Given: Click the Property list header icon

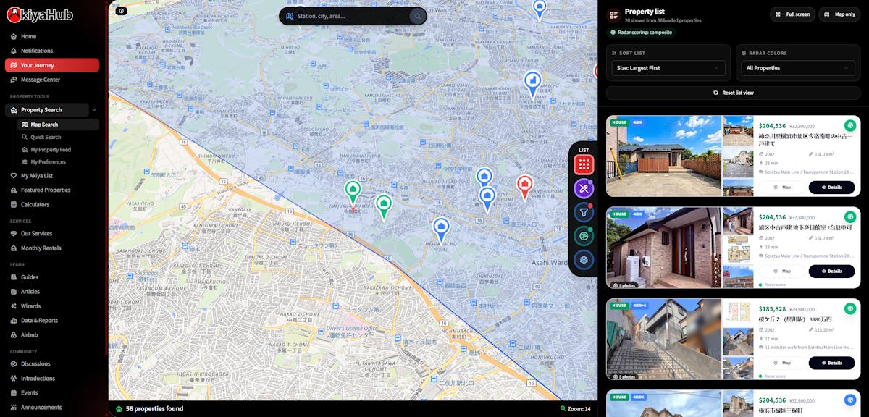Looking at the screenshot, I should click(x=614, y=14).
